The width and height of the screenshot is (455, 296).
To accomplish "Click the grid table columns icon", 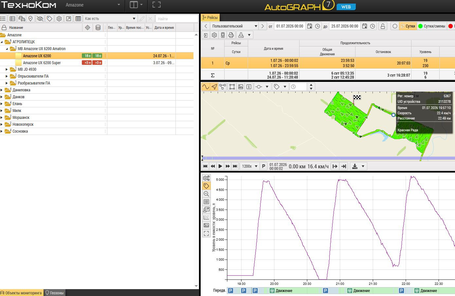I will pyautogui.click(x=78, y=19).
